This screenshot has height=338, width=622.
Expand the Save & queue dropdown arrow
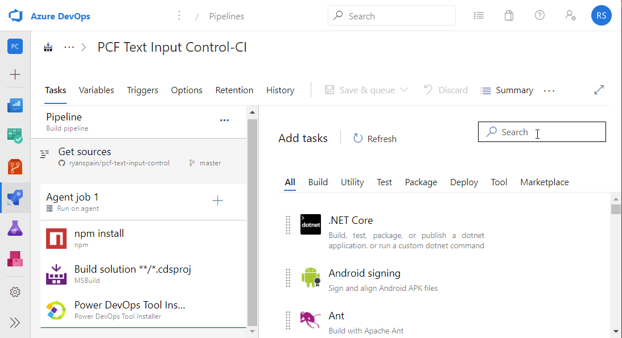coord(404,90)
